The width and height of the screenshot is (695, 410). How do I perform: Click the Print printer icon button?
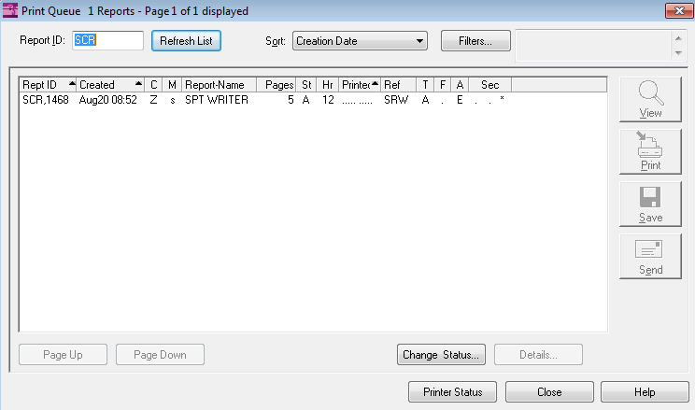point(650,151)
